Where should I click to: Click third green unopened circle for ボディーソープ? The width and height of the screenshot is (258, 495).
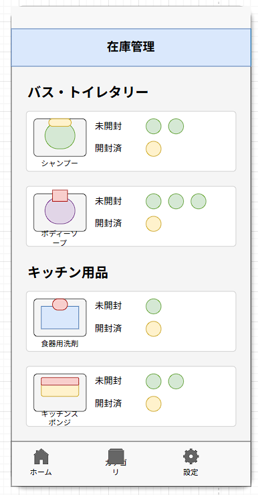(x=199, y=202)
